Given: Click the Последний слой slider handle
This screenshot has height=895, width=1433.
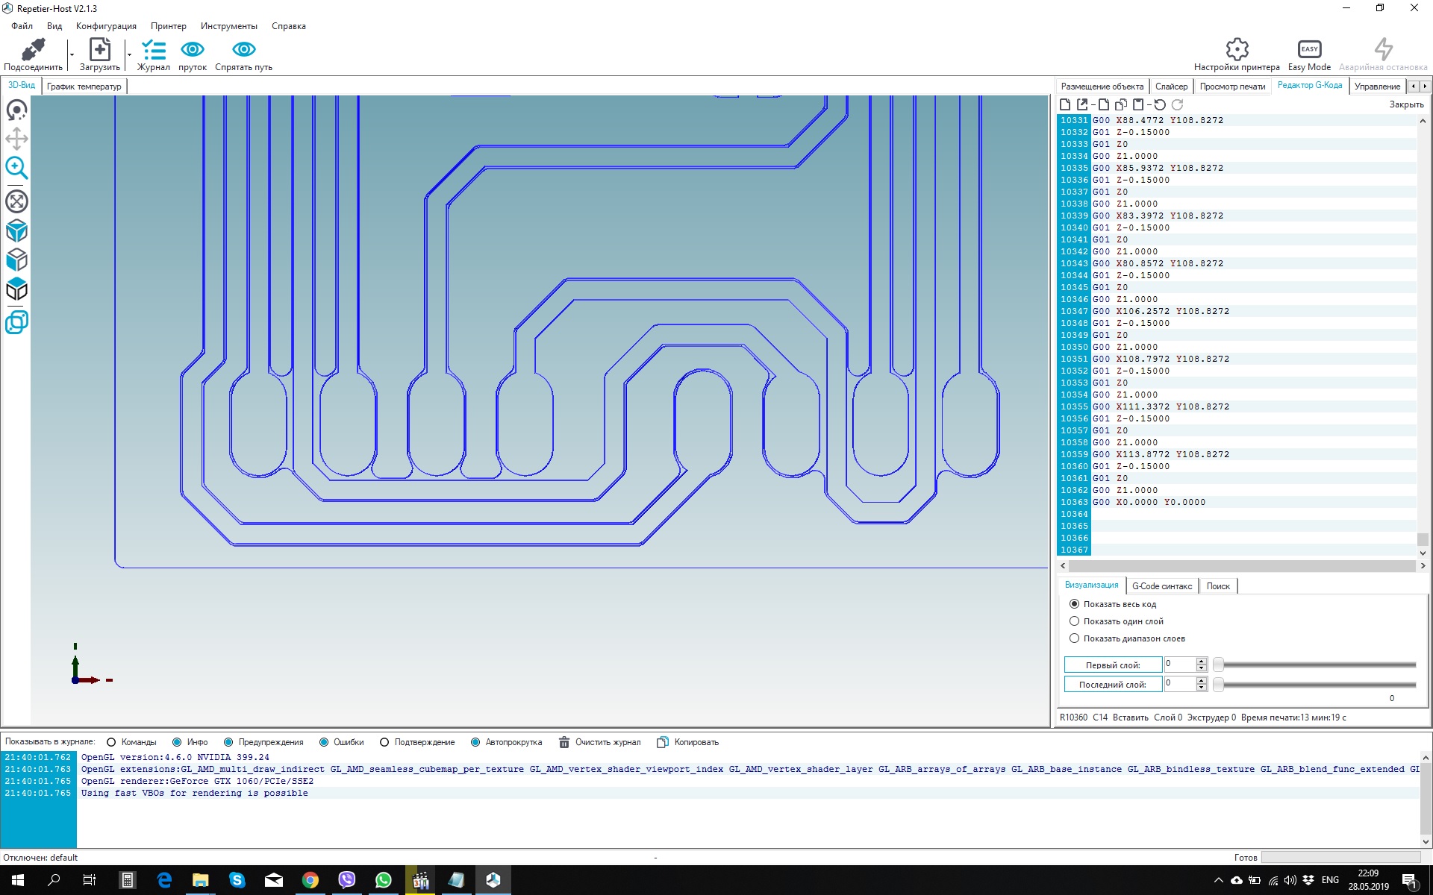Looking at the screenshot, I should click(x=1218, y=684).
